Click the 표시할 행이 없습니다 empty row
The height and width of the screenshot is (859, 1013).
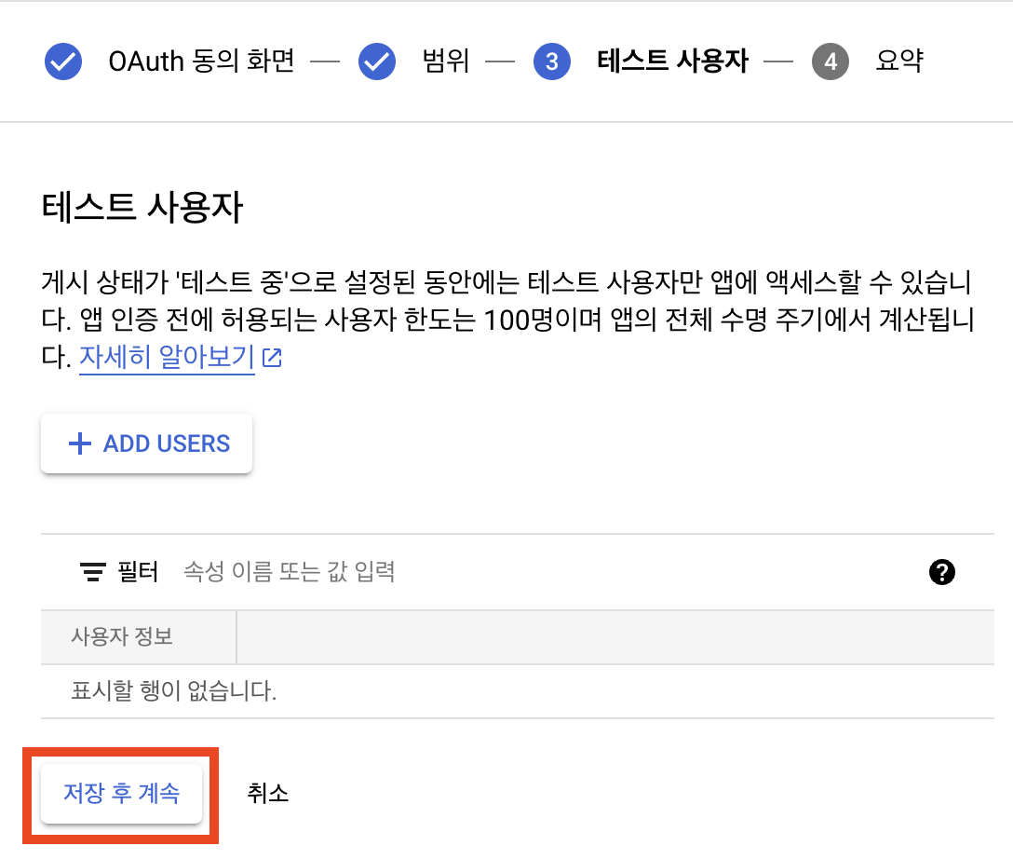(174, 691)
